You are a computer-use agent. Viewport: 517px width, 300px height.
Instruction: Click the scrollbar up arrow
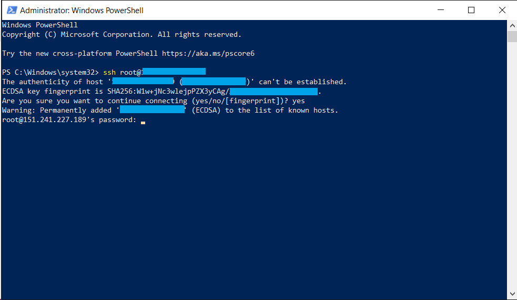click(x=512, y=25)
